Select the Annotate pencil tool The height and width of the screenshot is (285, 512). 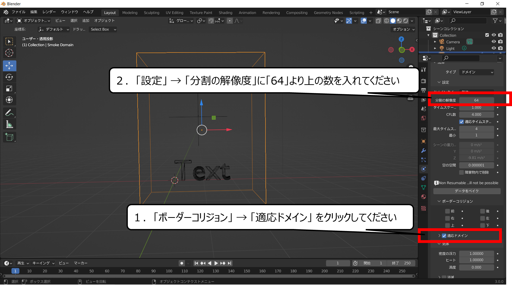click(x=9, y=113)
